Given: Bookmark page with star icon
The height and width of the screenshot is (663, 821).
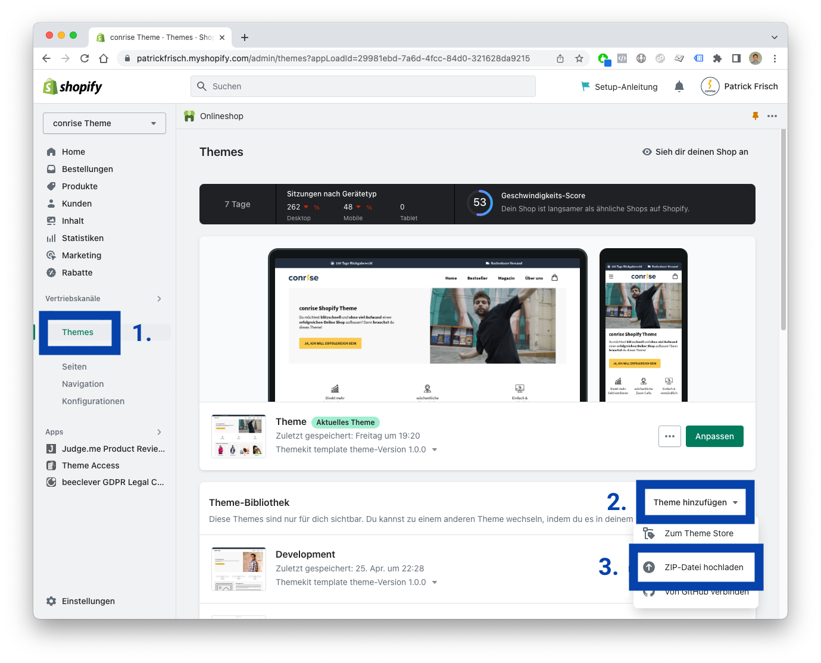Looking at the screenshot, I should pyautogui.click(x=579, y=58).
